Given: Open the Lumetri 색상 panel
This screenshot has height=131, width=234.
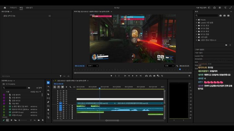Looking at the screenshot, I should click(199, 56).
